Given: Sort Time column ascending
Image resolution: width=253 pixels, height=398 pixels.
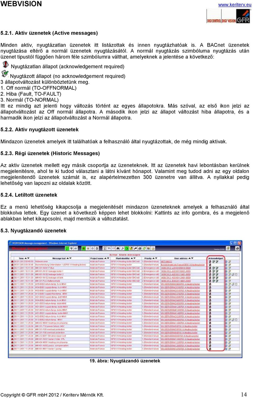Looking at the screenshot, I should click(x=26, y=258).
